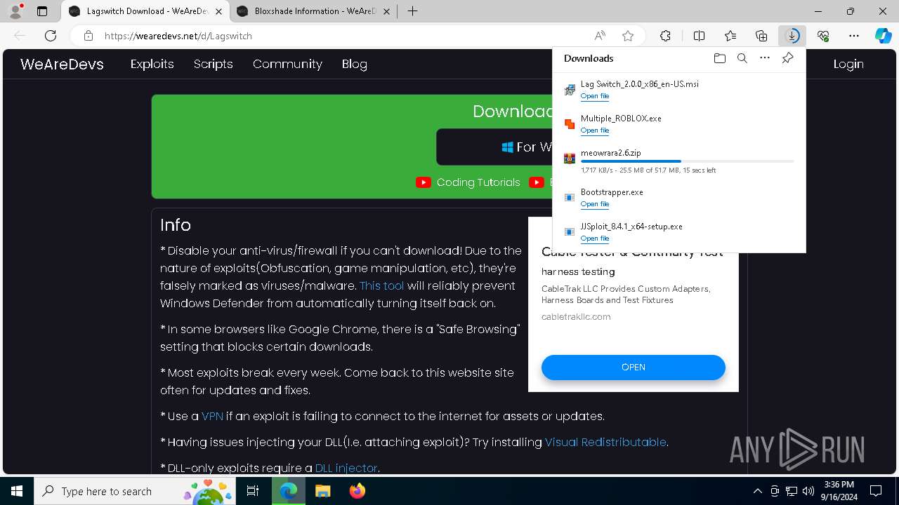This screenshot has height=505, width=899.
Task: Click cabletrakllc.com ad text
Action: [x=576, y=316]
